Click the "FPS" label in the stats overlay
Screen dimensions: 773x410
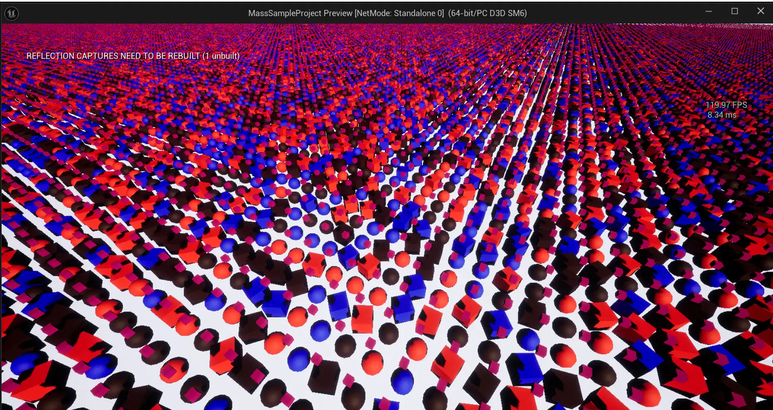(739, 105)
